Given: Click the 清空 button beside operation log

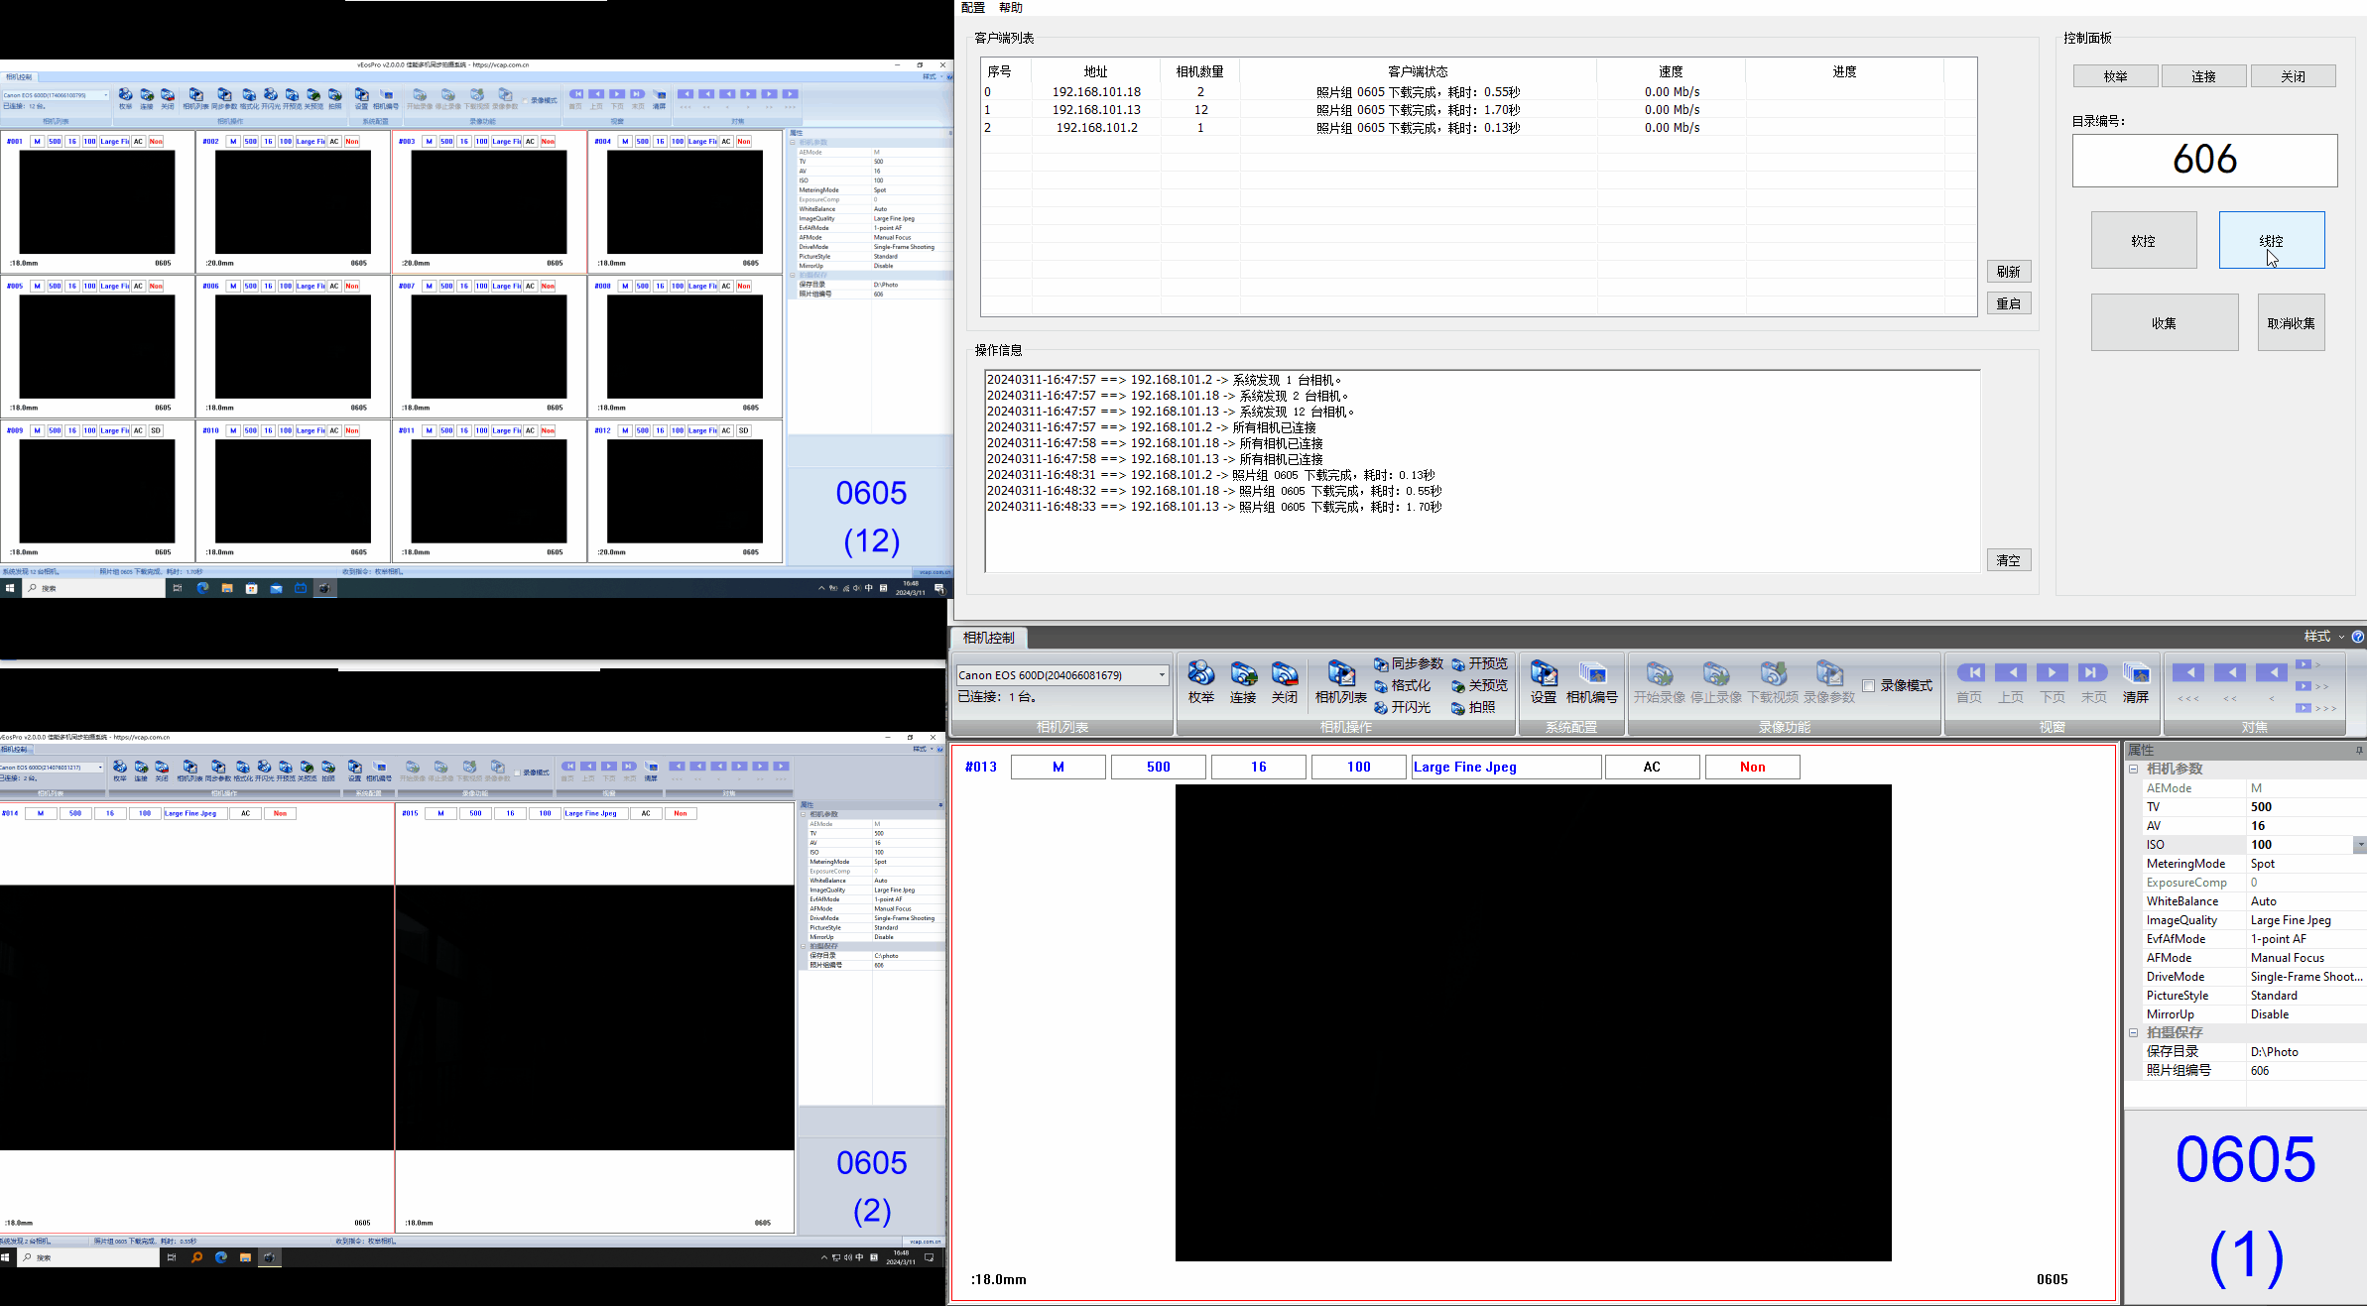Looking at the screenshot, I should (x=2008, y=560).
